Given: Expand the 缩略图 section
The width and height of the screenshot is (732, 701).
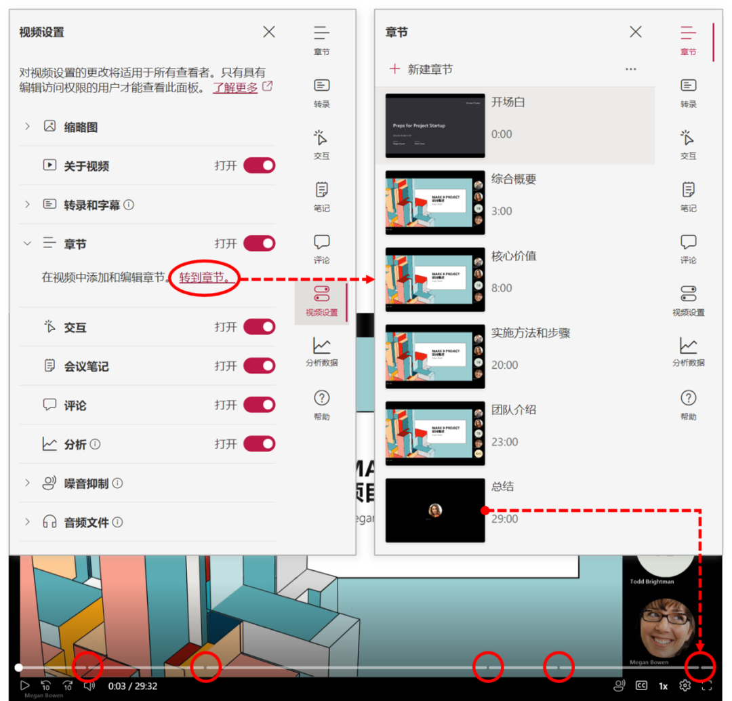Looking at the screenshot, I should tap(27, 126).
